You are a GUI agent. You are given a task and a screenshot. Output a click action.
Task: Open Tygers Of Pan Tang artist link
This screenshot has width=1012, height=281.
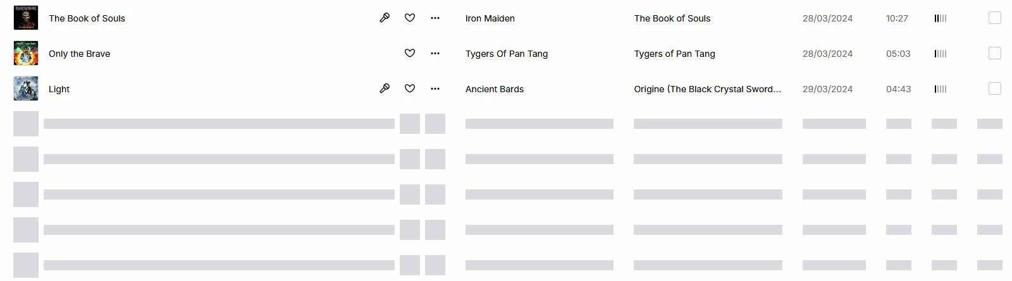click(507, 54)
